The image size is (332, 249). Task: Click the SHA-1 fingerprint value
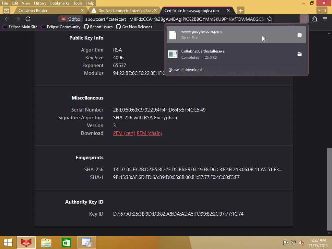coord(176,177)
